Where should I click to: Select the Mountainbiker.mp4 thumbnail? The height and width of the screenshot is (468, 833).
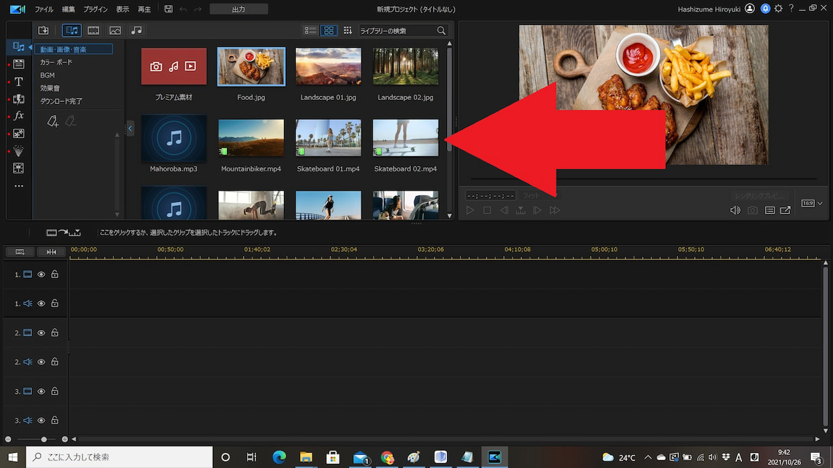[251, 137]
